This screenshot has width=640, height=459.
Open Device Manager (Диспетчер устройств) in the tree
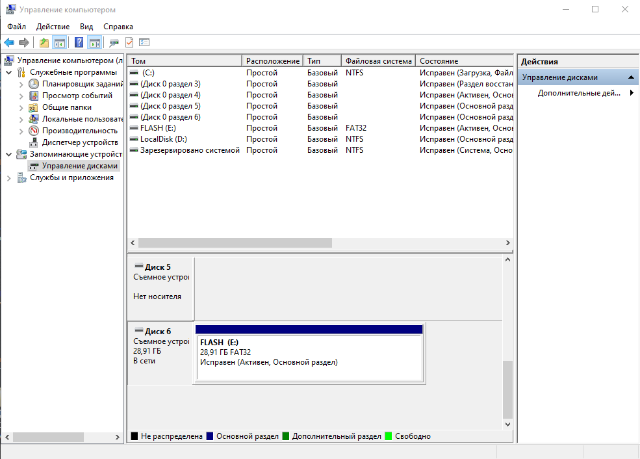pos(79,142)
